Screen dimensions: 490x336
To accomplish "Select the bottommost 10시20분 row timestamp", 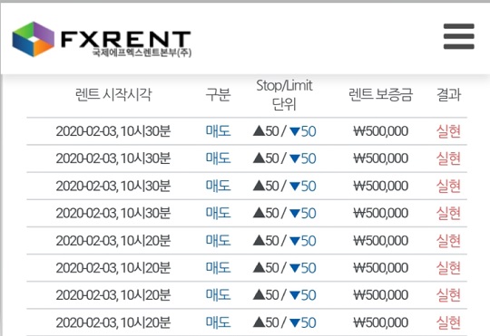I will click(113, 322).
